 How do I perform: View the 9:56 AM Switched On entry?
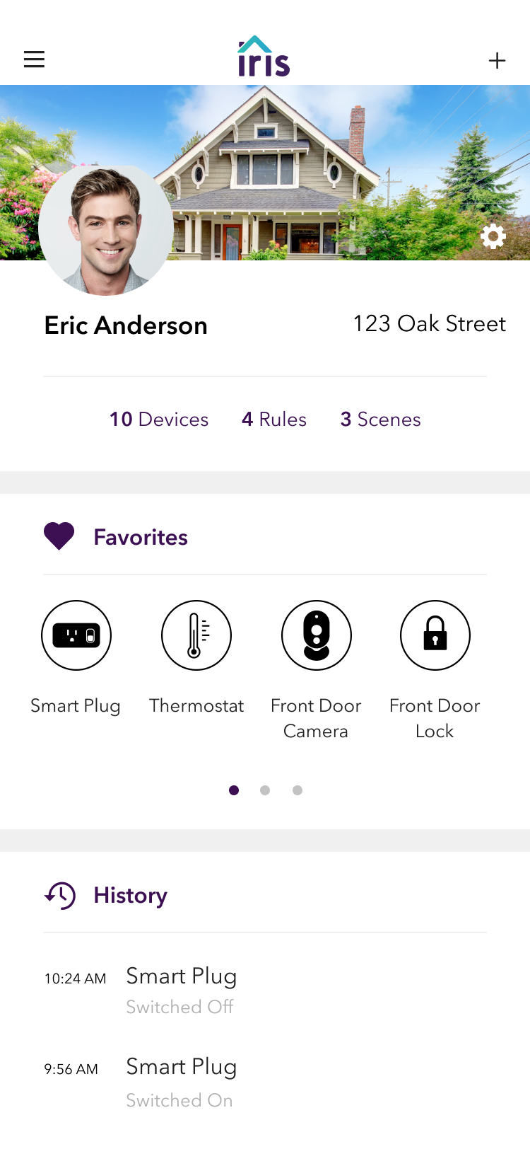181,1100
